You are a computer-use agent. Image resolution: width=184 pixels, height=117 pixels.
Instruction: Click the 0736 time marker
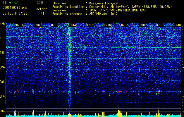click(107, 25)
